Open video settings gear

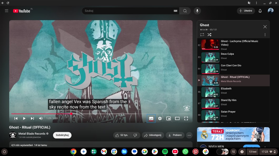[x=160, y=118]
